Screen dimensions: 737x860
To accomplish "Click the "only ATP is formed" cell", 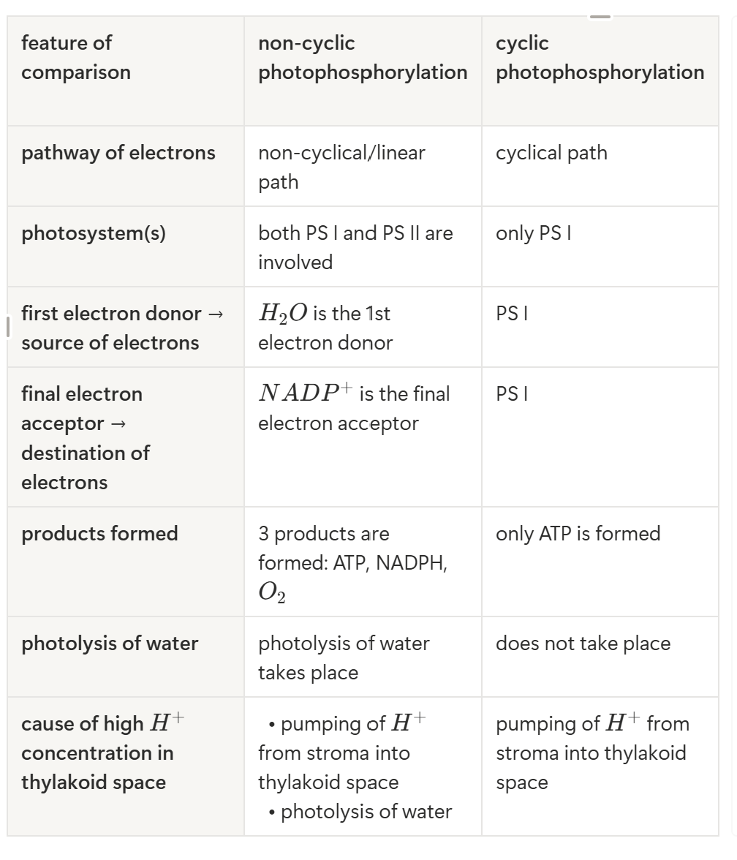I will (x=600, y=562).
